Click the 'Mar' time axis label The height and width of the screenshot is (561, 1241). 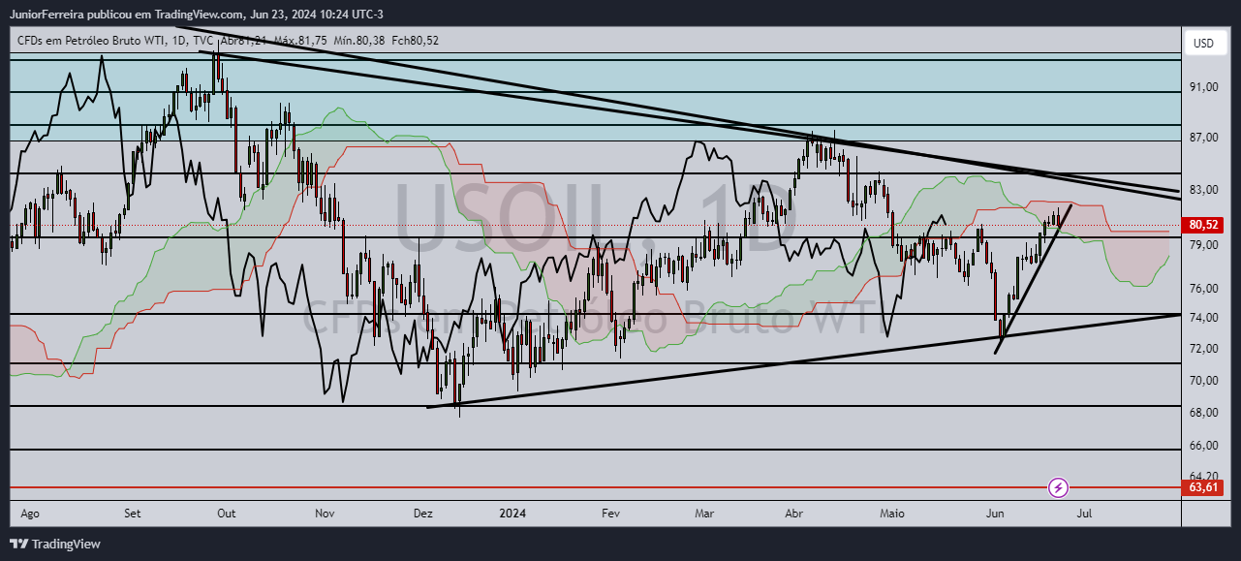point(705,514)
